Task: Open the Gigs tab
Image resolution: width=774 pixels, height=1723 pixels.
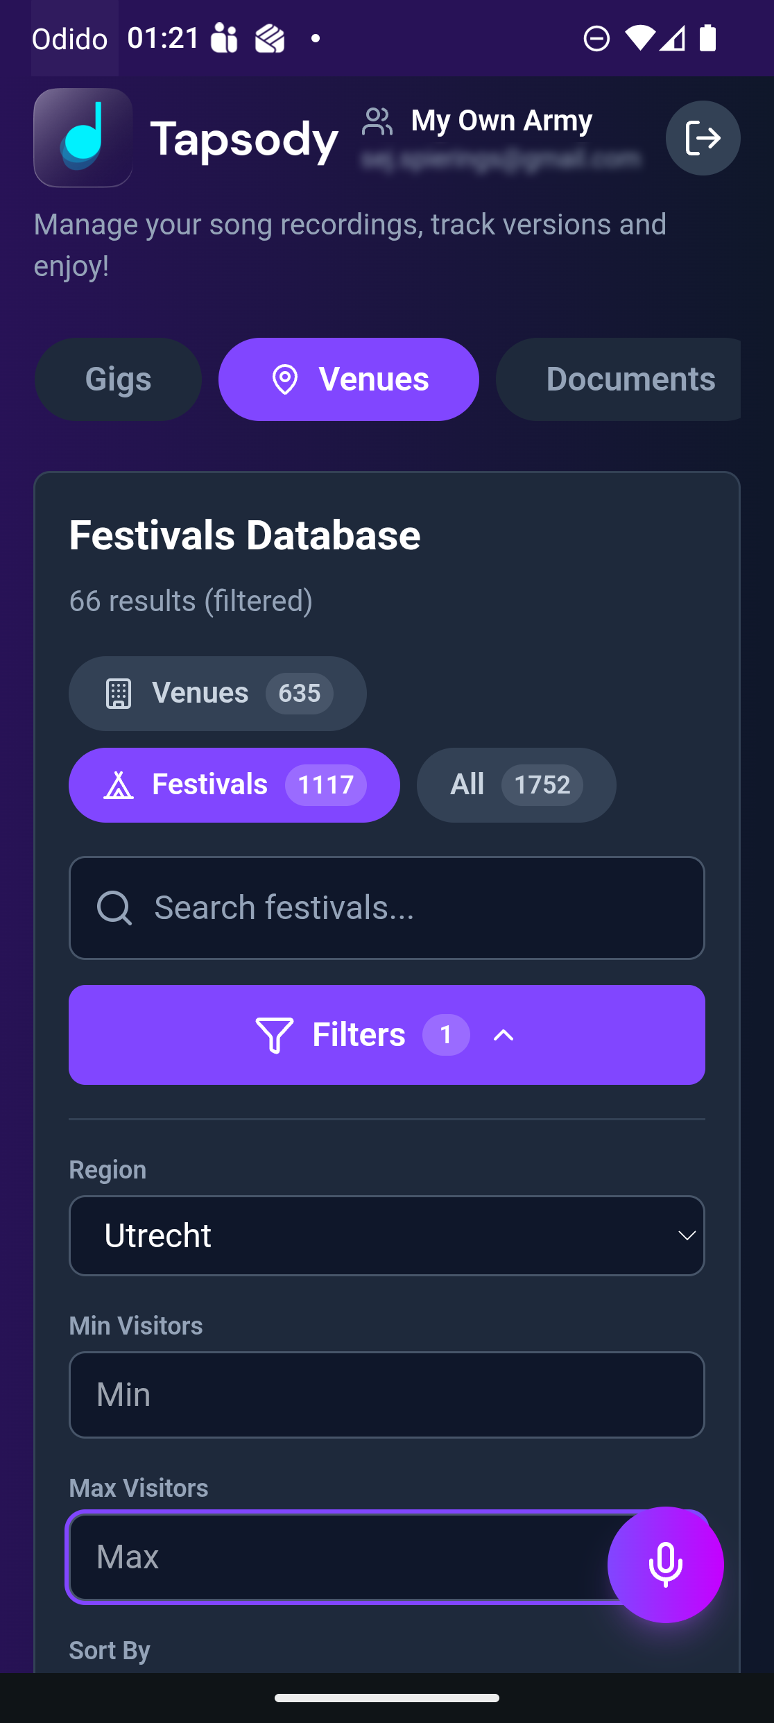Action: (118, 379)
